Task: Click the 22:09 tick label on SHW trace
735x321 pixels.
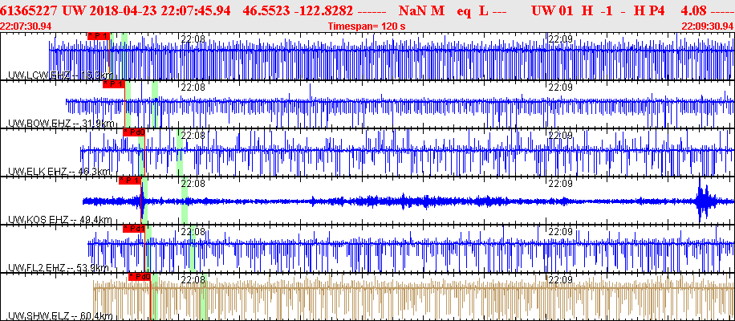Action: pos(561,280)
